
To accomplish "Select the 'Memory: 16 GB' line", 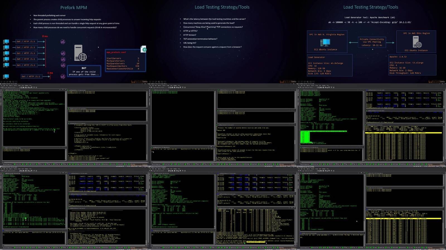I will [397, 68].
